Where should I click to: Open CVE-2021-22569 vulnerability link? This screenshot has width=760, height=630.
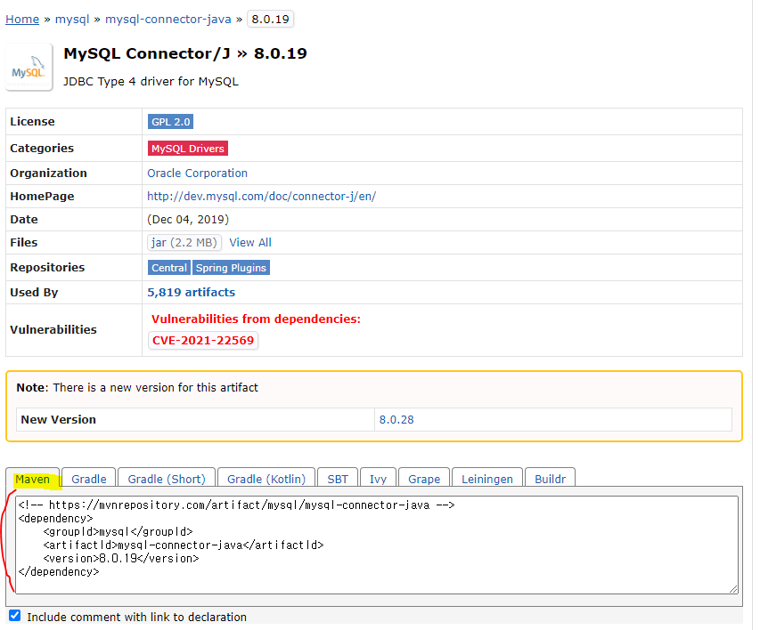(x=203, y=341)
